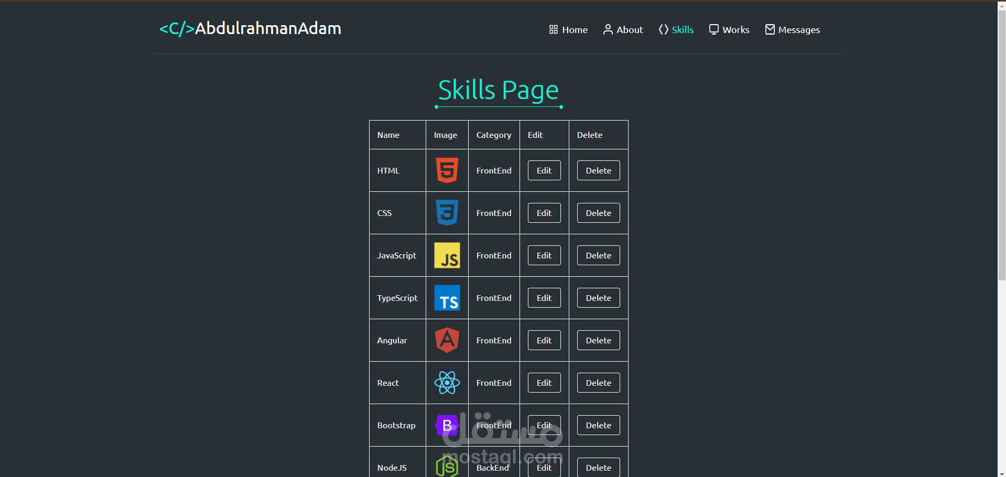The image size is (1006, 477).
Task: Click 'FrontEnd' category in Angular row
Action: (x=494, y=340)
